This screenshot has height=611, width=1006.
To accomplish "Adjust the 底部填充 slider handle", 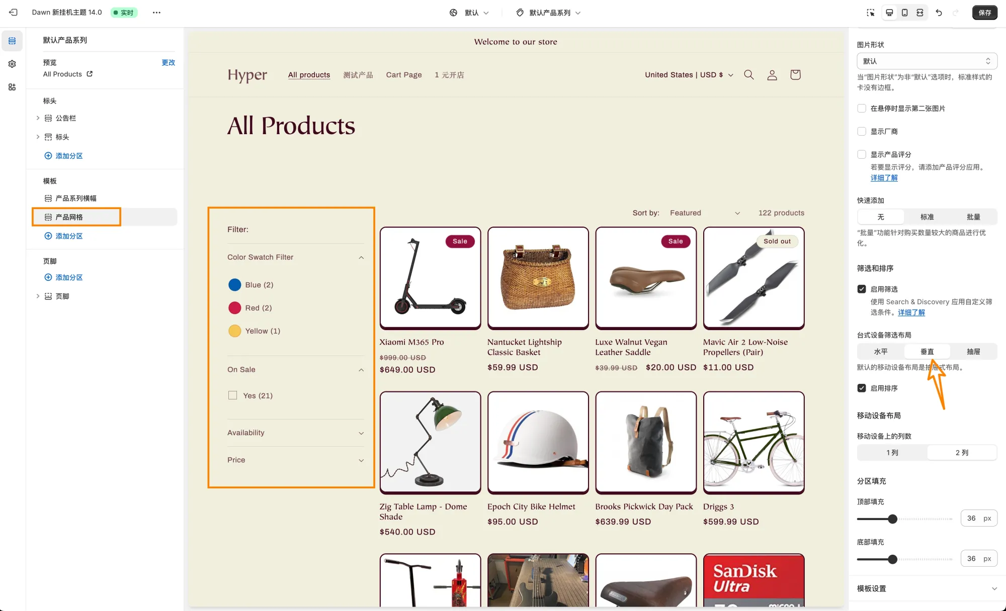I will tap(892, 559).
